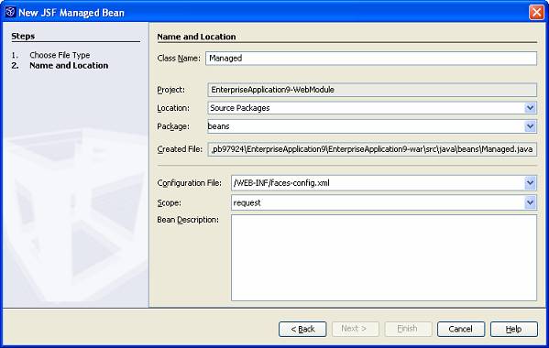Select step 1 Choose File Type
Screen dimensions: 549x348
point(60,55)
